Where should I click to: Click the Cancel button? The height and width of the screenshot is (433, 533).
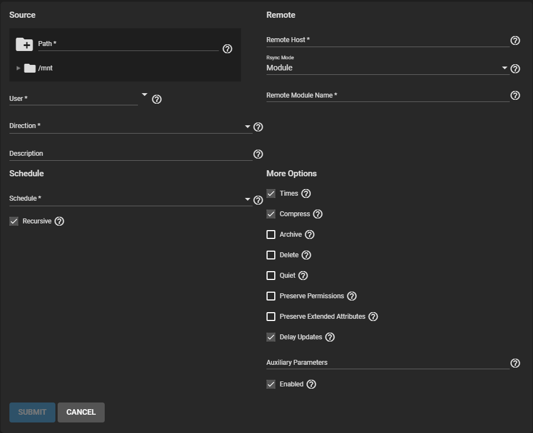[x=81, y=412]
